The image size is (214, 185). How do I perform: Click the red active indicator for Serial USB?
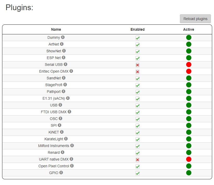189,65
